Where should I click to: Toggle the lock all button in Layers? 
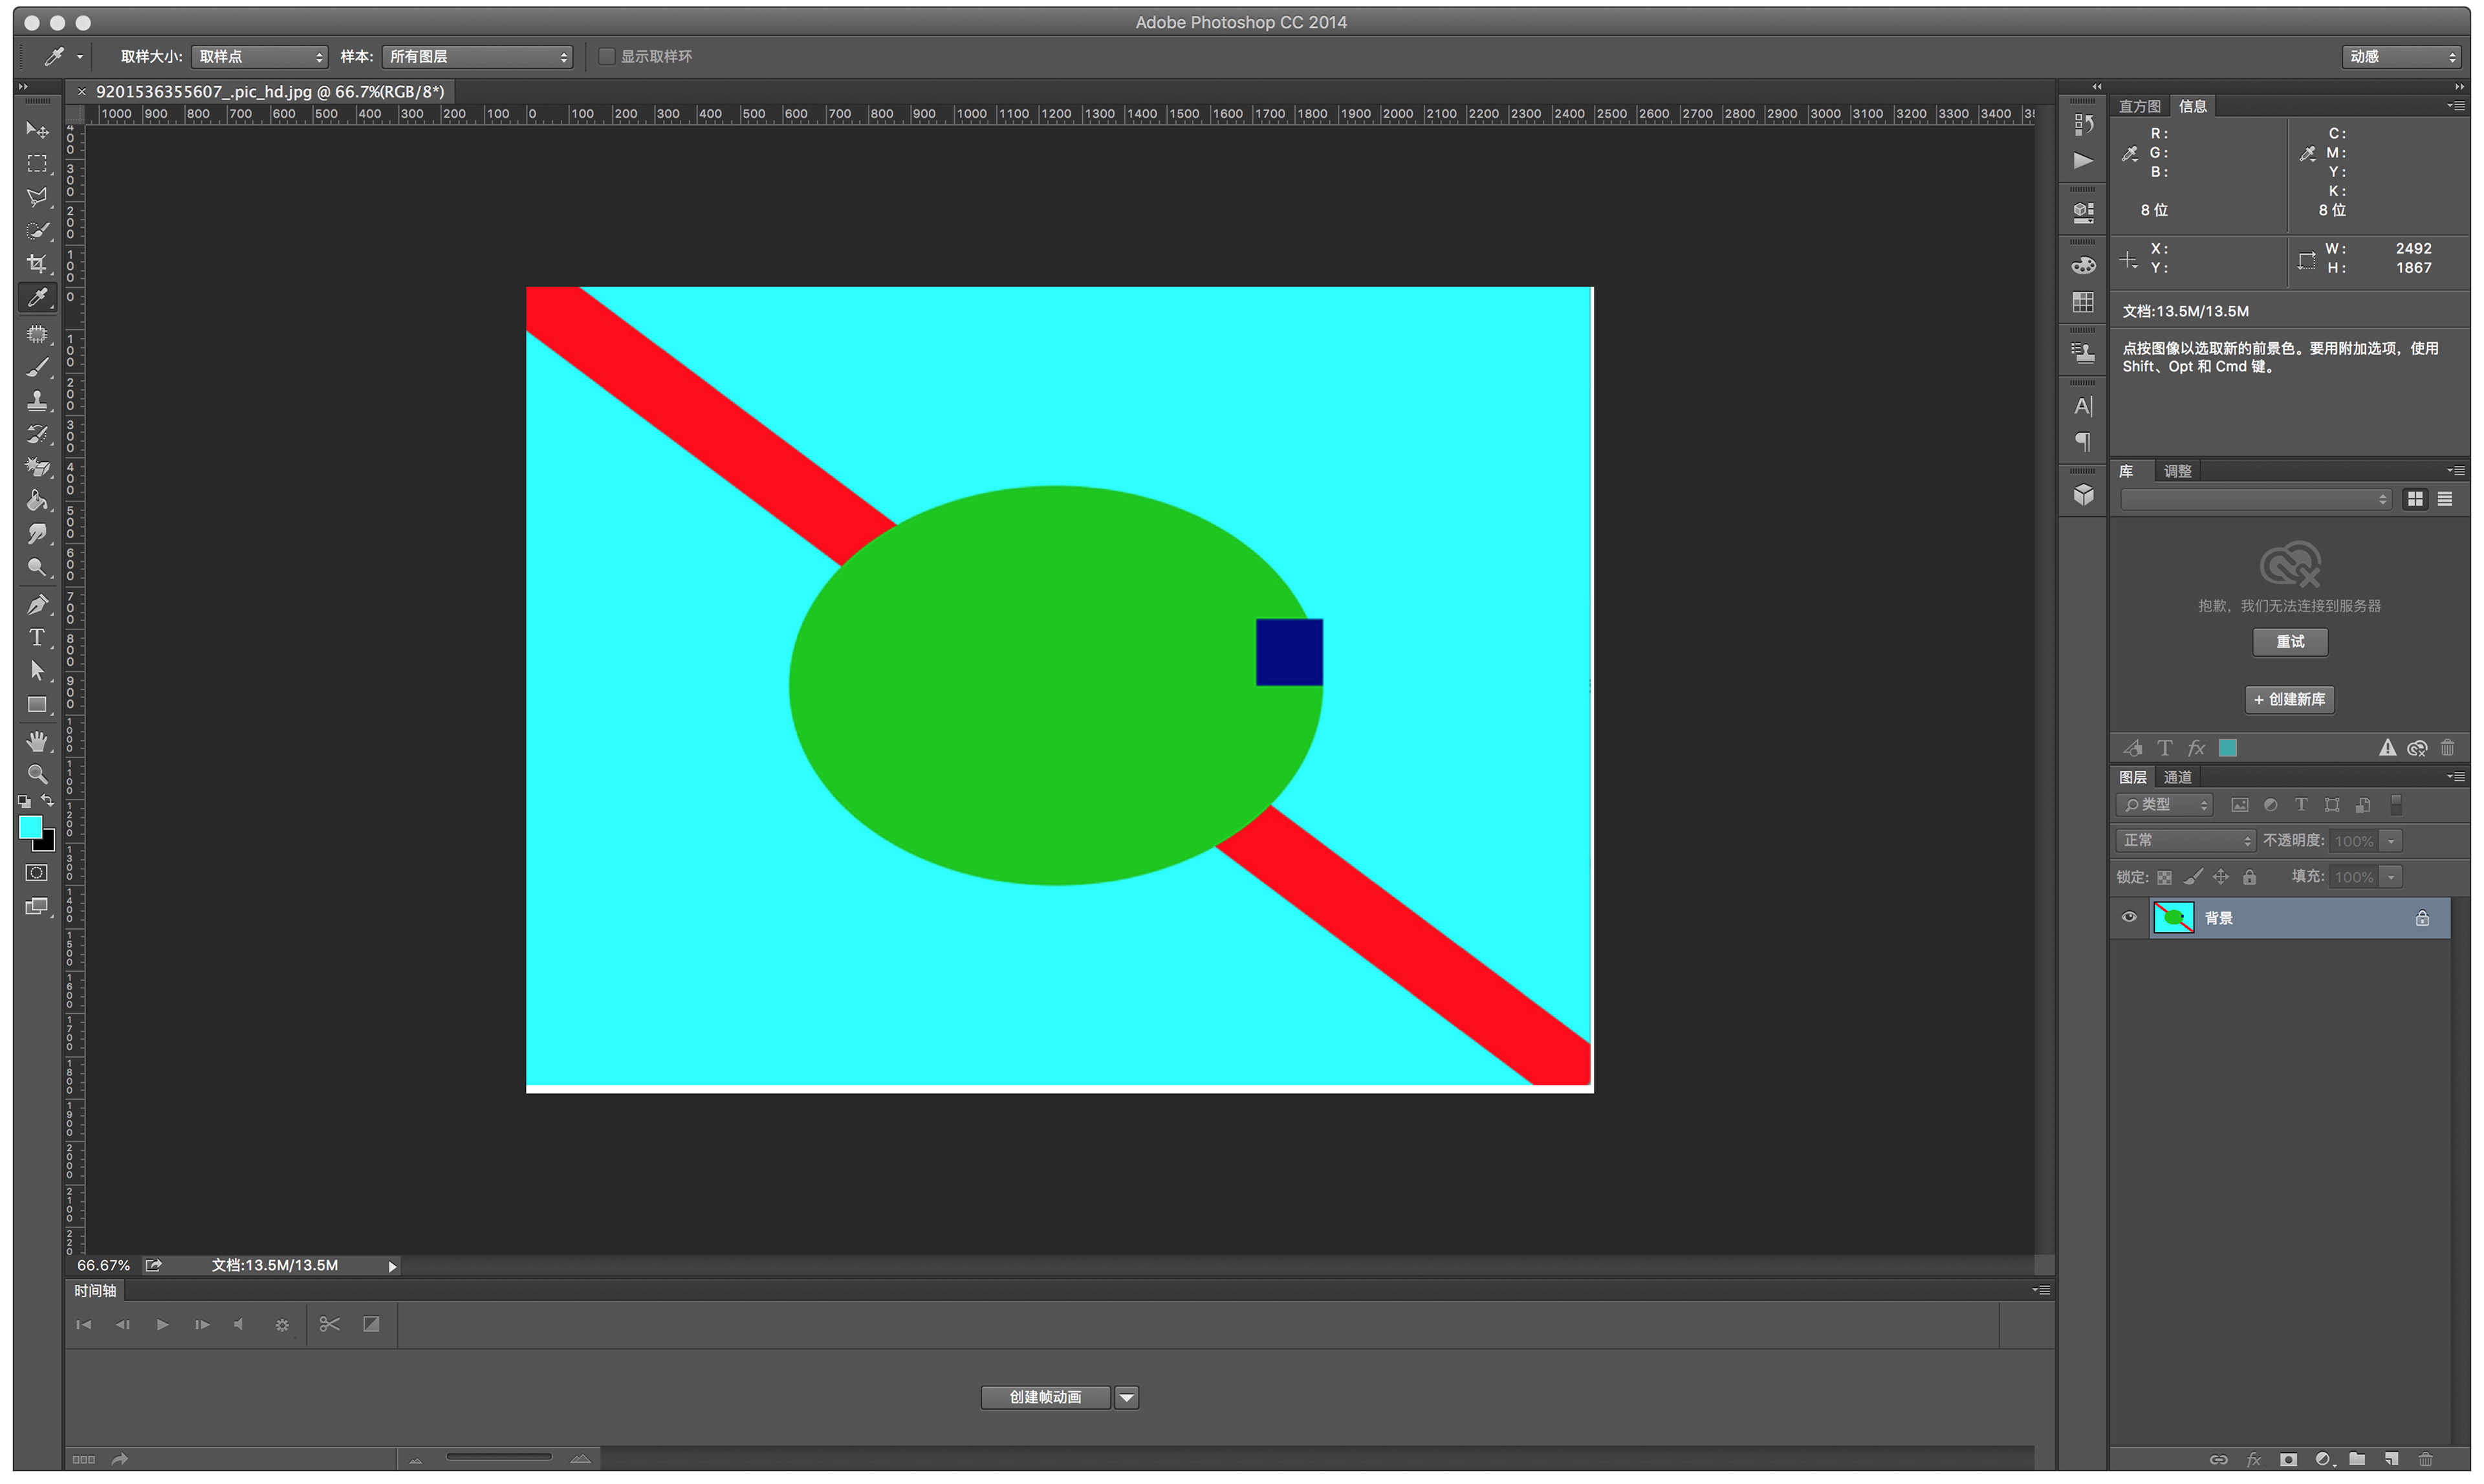click(x=2249, y=877)
